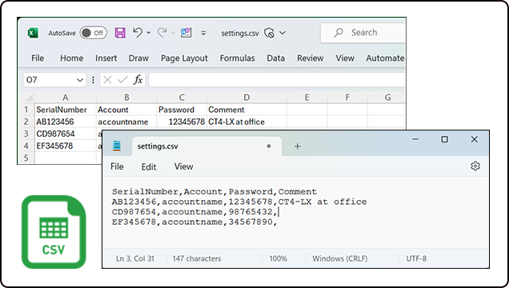The height and width of the screenshot is (288, 509).
Task: Click the formula bar Cancel X icon
Action: pyautogui.click(x=107, y=80)
